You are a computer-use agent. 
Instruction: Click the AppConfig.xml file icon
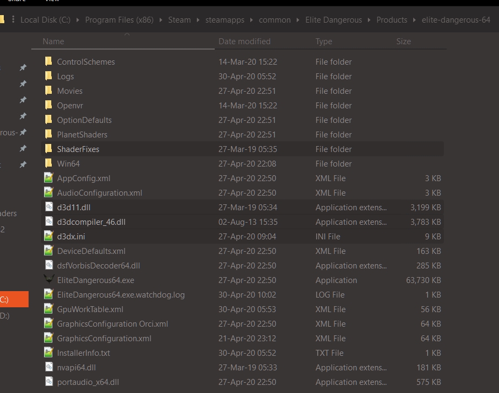[49, 178]
